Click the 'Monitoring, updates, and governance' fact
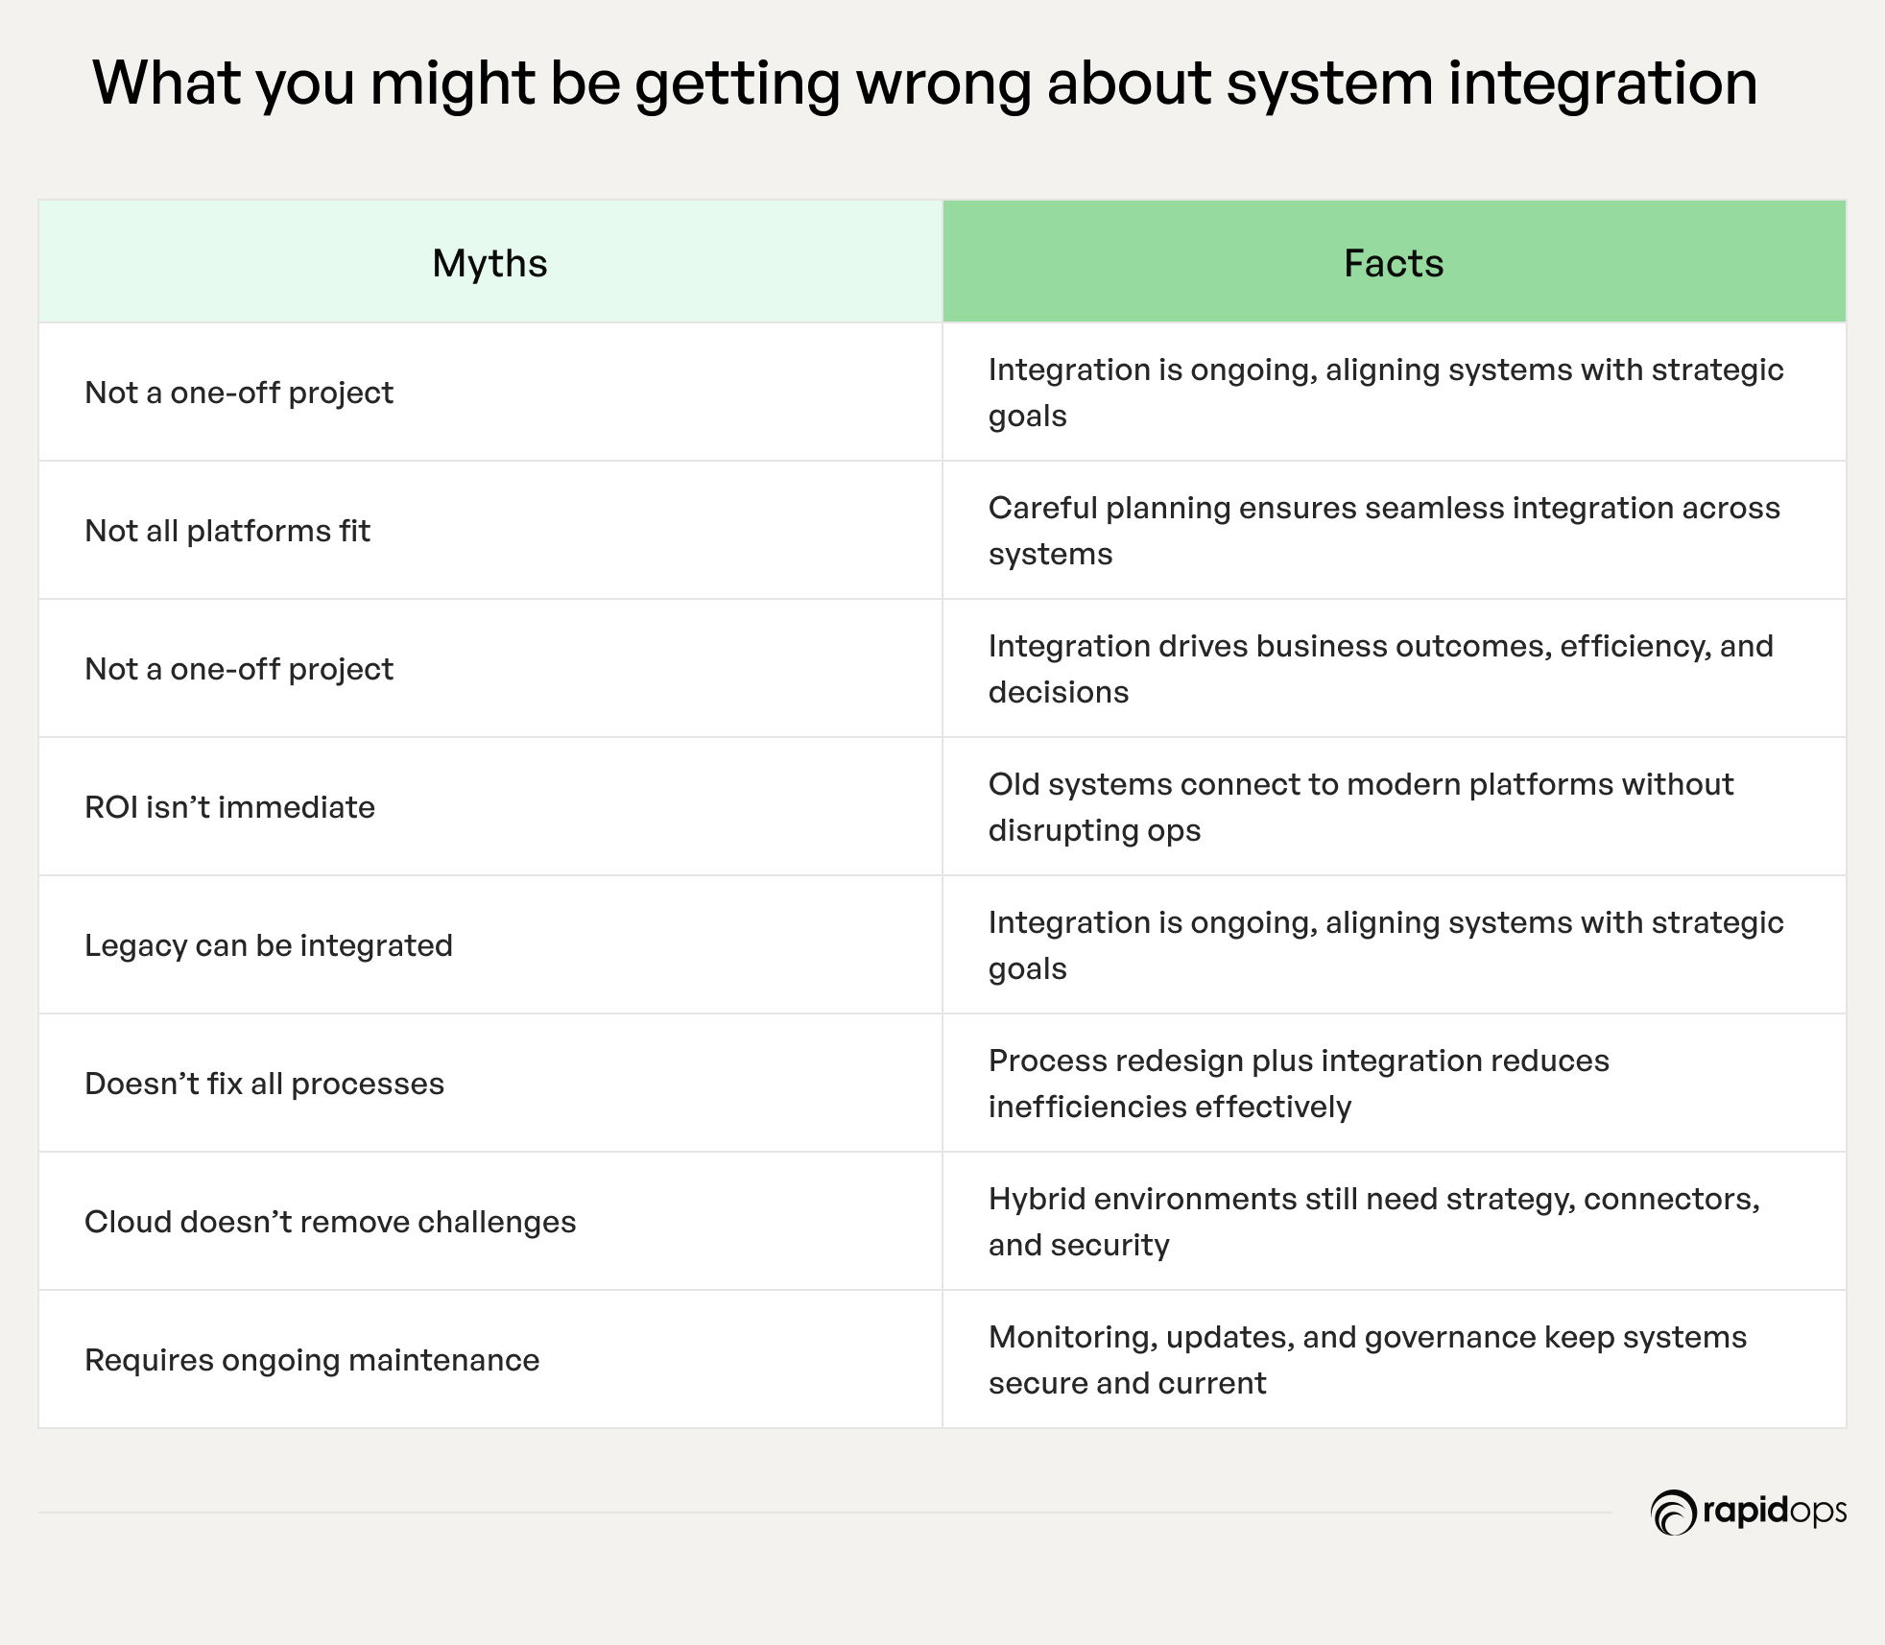The width and height of the screenshot is (1885, 1645). click(1367, 1360)
